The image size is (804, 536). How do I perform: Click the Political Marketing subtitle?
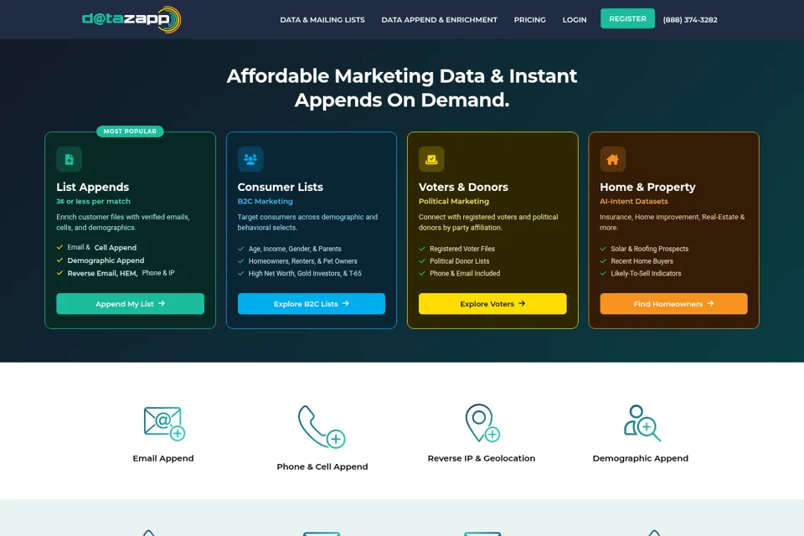click(x=453, y=201)
